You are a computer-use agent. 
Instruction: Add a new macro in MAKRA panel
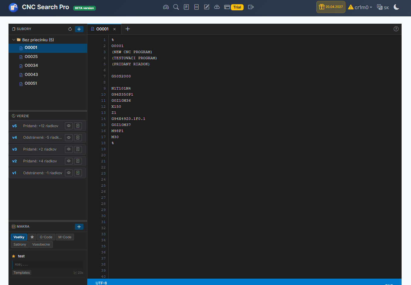(79, 227)
